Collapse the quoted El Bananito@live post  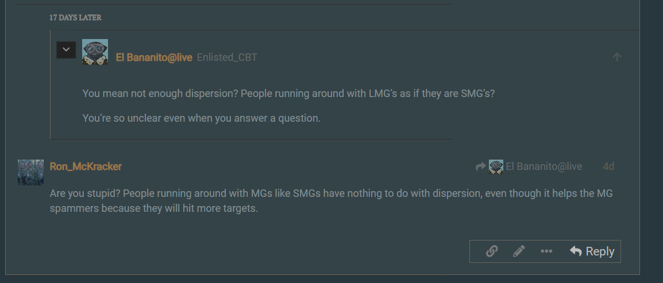66,50
